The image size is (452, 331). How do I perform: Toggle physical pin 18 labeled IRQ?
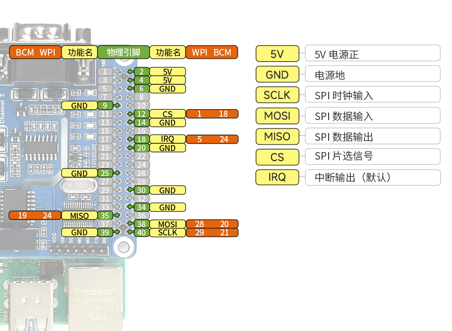[x=141, y=139]
